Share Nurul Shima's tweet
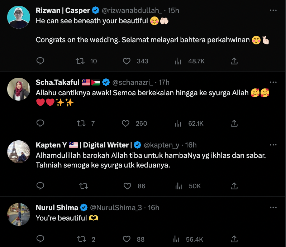Screen dimensions: 286x247 (234, 239)
